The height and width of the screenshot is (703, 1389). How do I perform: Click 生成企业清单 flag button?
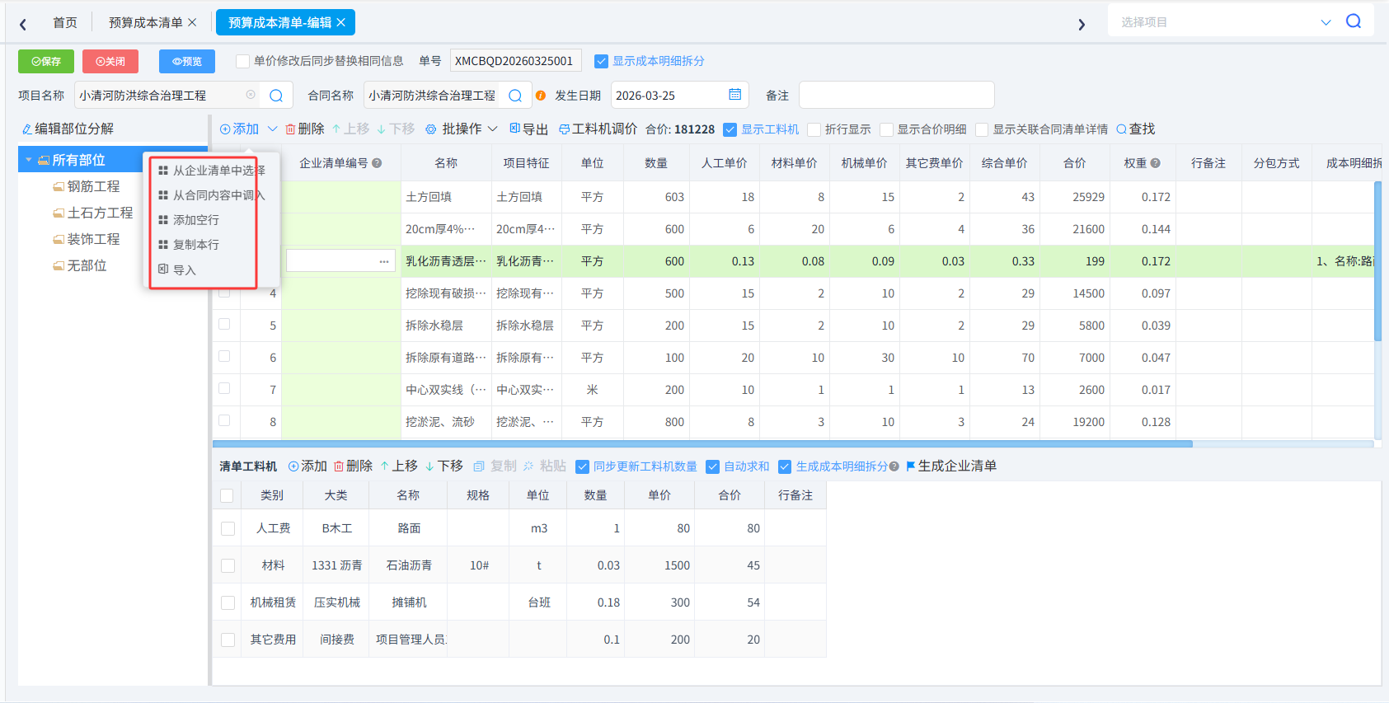pyautogui.click(x=951, y=466)
